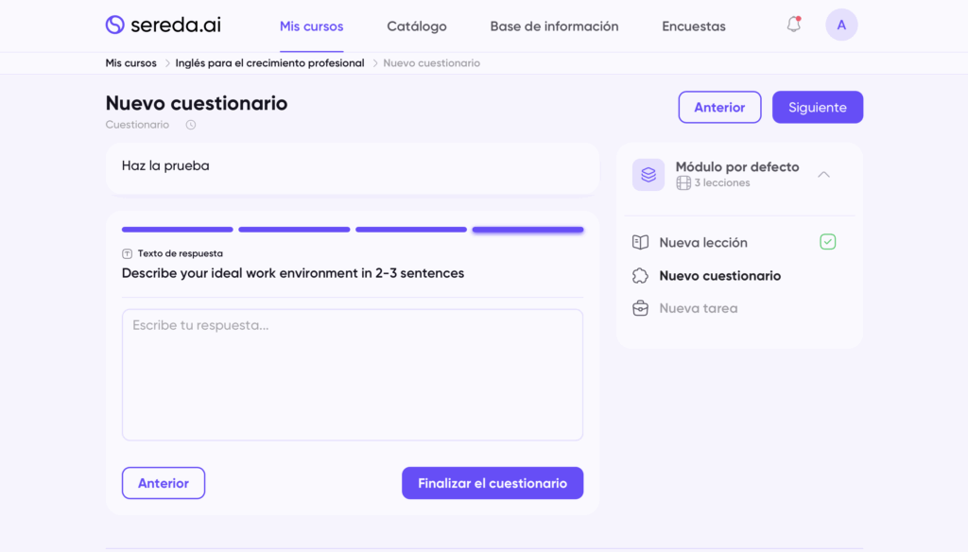Open Inglés para el crecimiento profesional breadcrumb
Viewport: 968px width, 552px height.
pos(269,63)
